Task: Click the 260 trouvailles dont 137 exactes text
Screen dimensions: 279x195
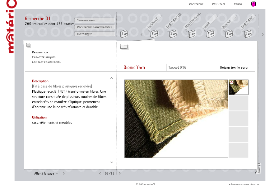Action: point(50,24)
